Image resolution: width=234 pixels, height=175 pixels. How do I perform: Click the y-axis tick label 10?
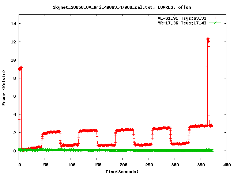pyautogui.click(x=13, y=60)
